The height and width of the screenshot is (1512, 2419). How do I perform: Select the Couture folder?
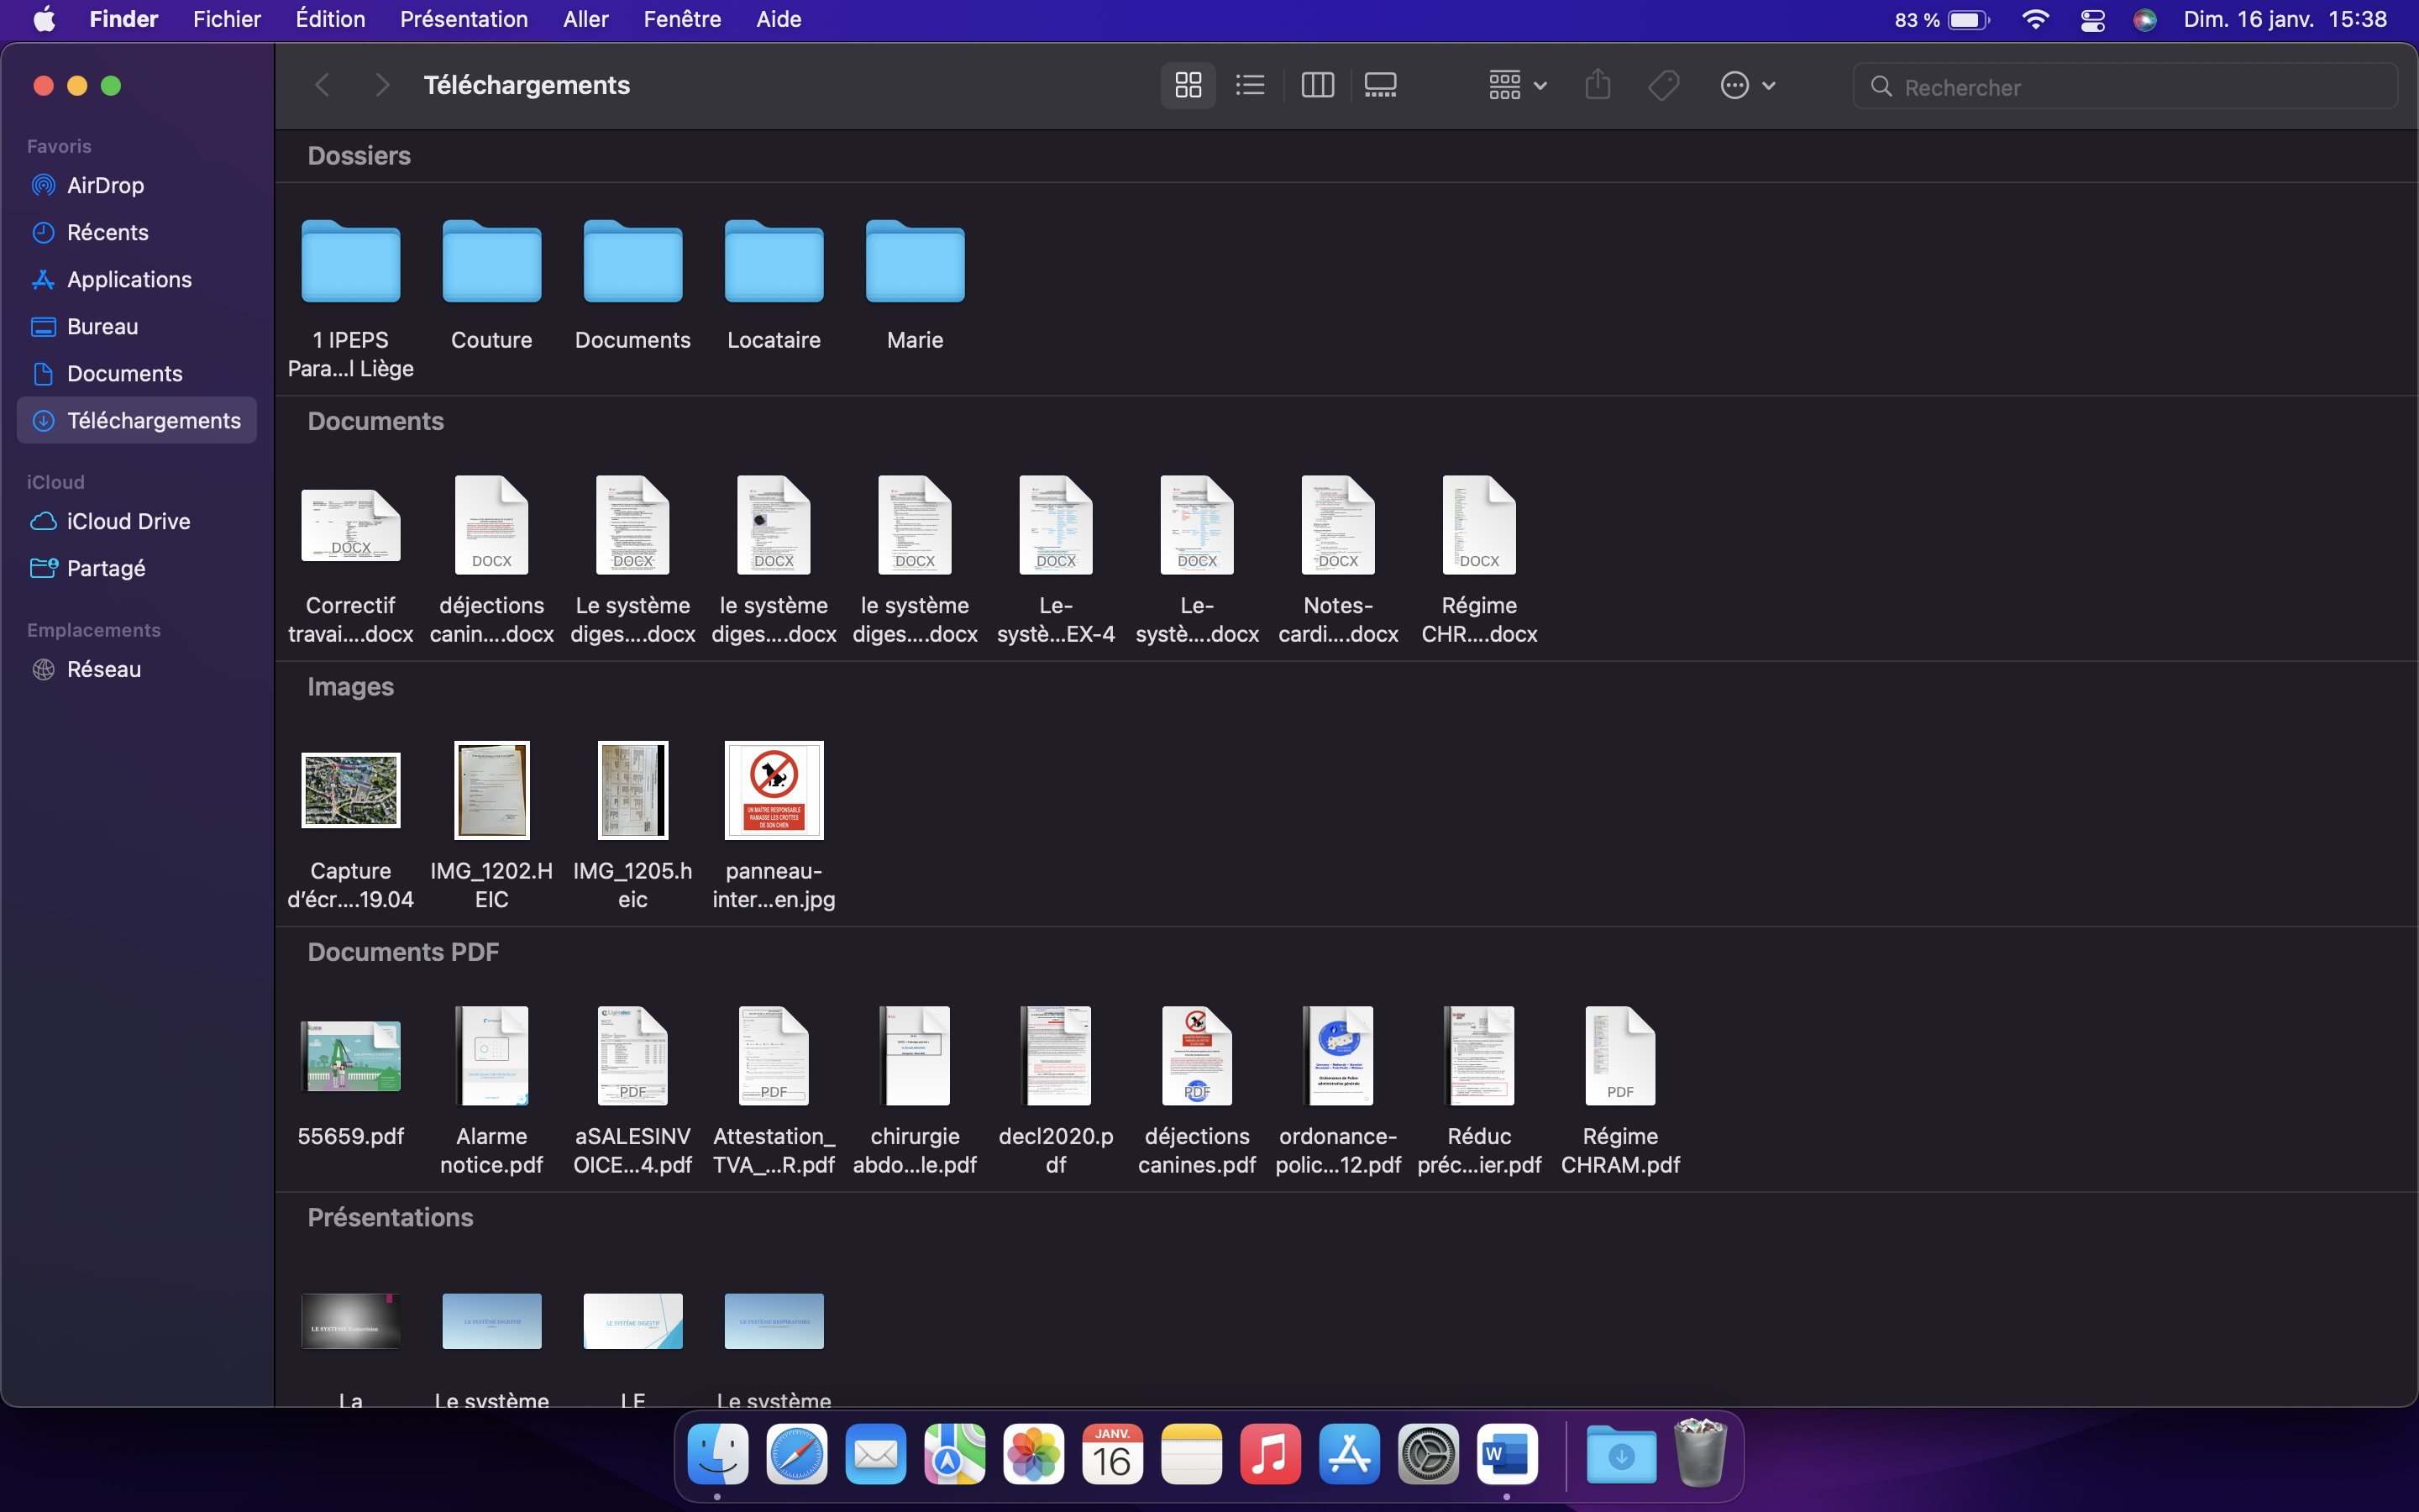point(491,262)
